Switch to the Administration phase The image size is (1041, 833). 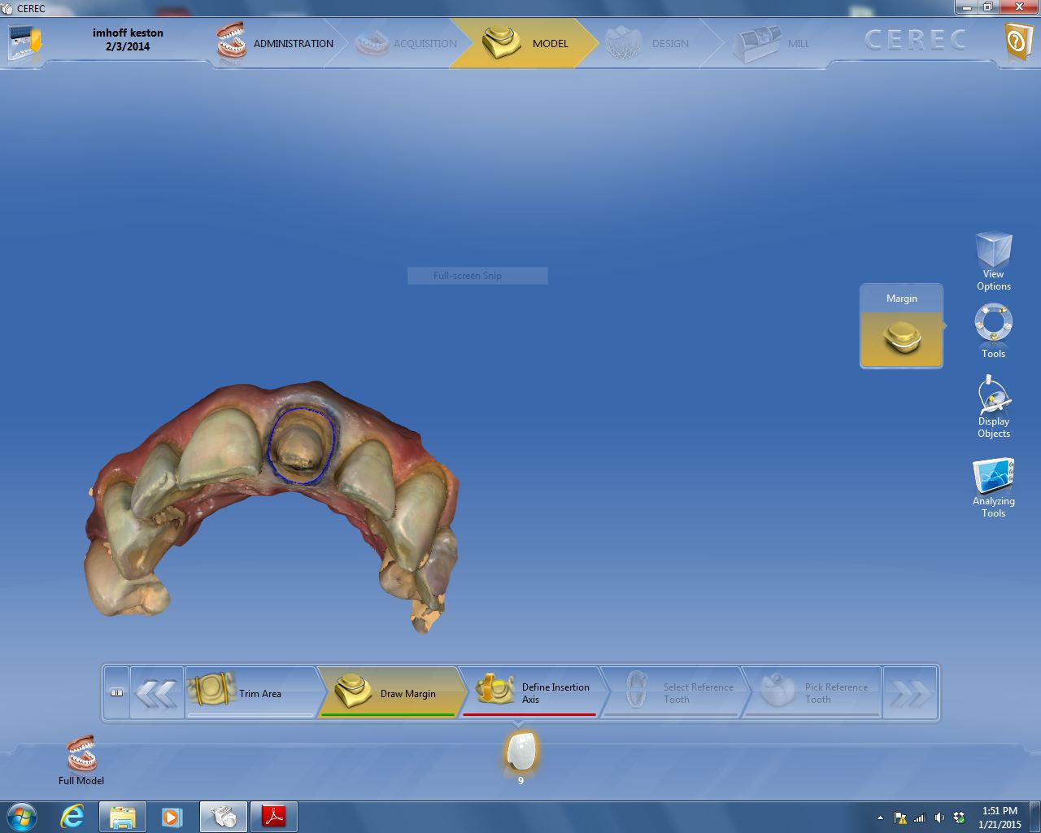click(x=277, y=43)
